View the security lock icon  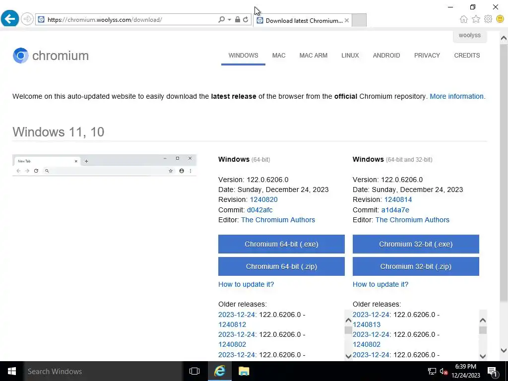(238, 19)
